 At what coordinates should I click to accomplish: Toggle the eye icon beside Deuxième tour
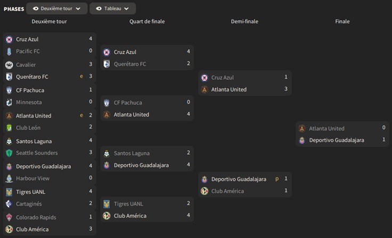click(36, 9)
